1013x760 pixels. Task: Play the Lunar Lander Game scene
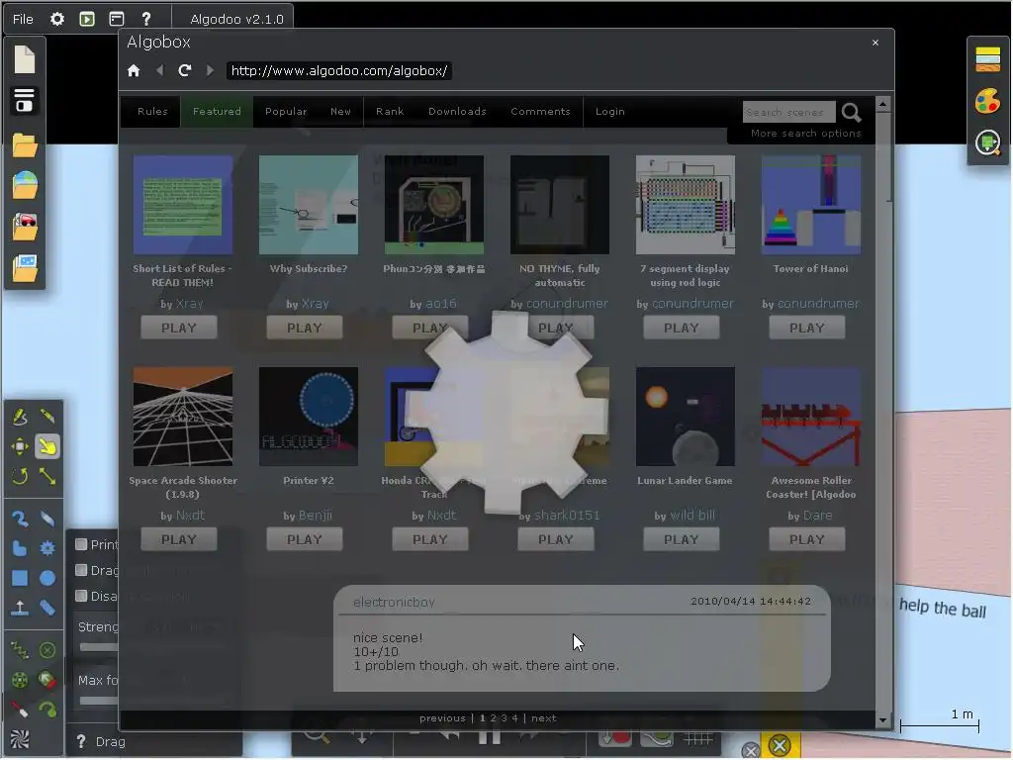click(x=681, y=539)
